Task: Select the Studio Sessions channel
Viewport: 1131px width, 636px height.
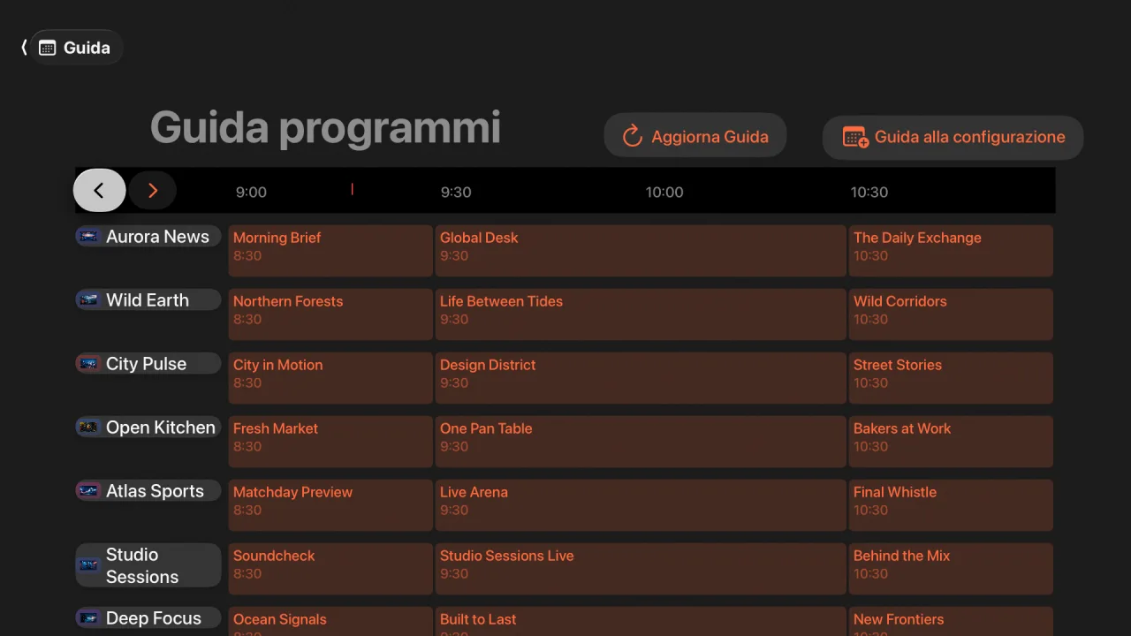Action: pos(148,565)
